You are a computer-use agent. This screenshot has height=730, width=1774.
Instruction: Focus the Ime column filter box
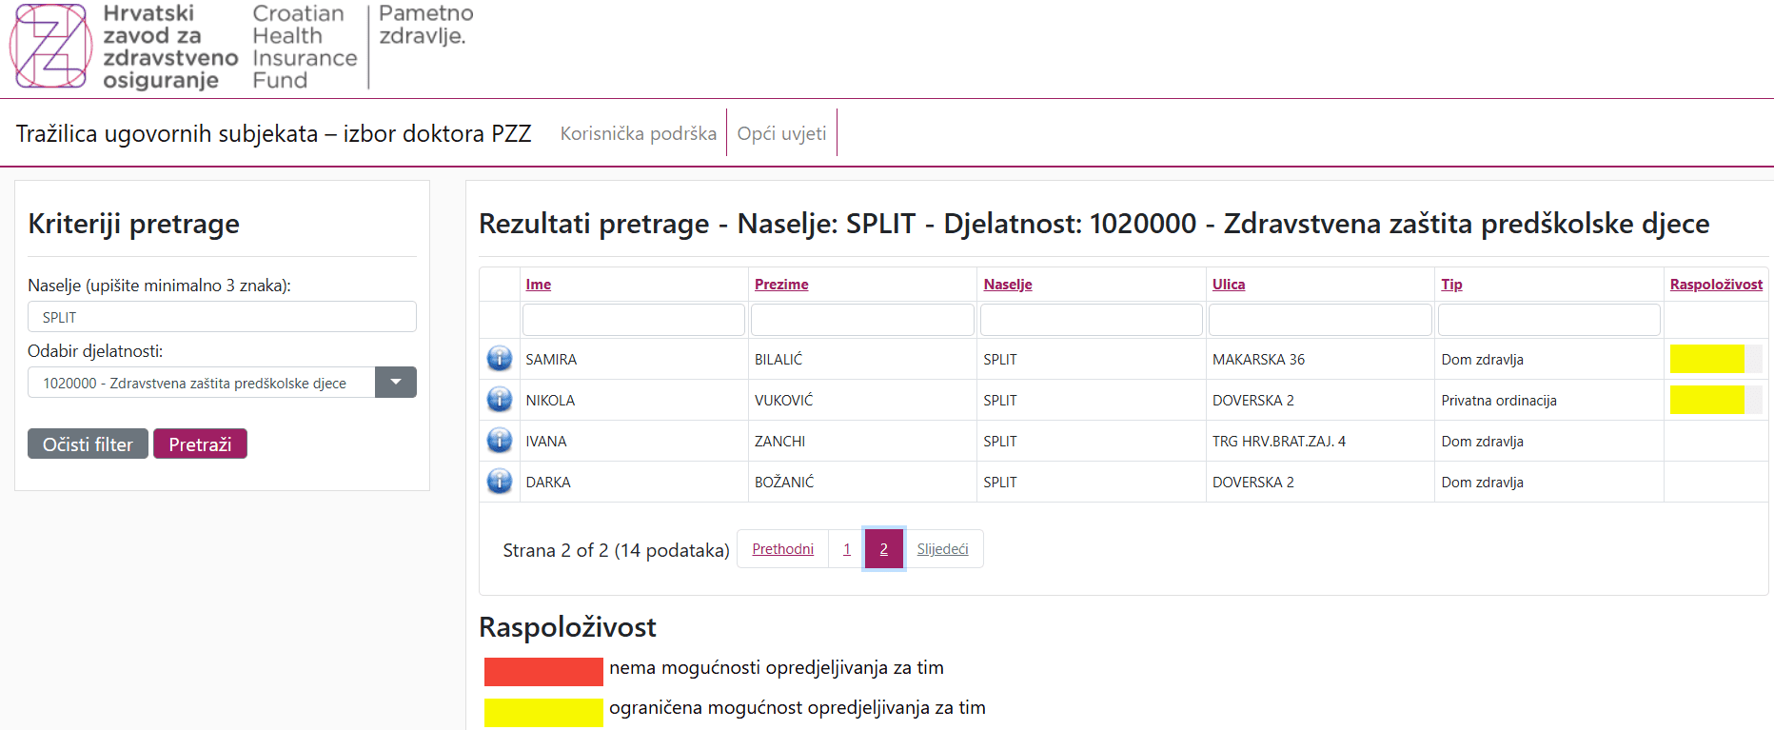coord(633,320)
